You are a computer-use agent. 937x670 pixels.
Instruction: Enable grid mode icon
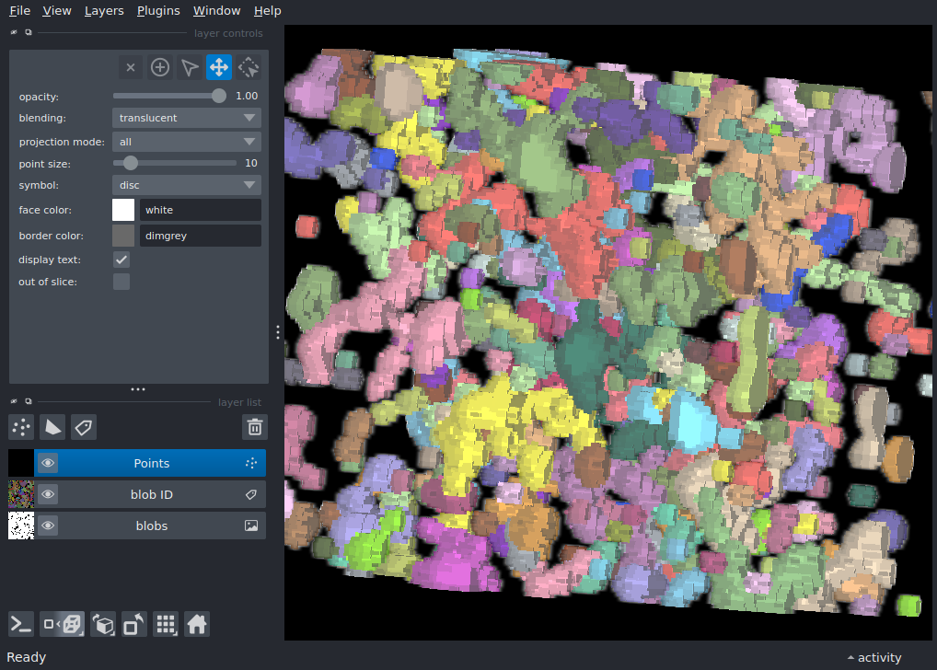tap(166, 625)
